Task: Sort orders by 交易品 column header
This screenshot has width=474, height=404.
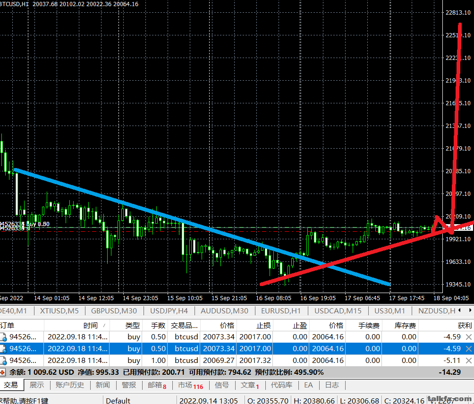Action: 184,326
